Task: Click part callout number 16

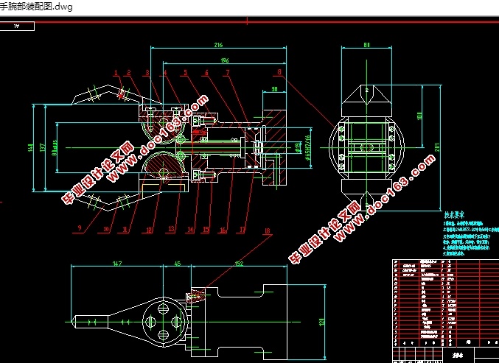Action: 223,230
